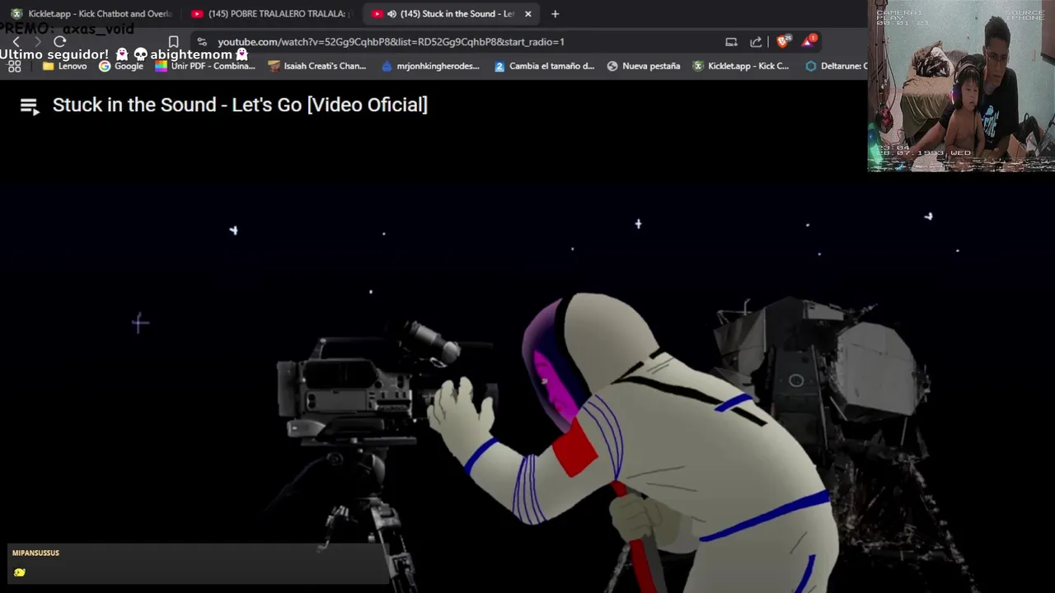Open Deltarune bookmark
Screen dimensions: 1055x593
pyautogui.click(x=836, y=66)
